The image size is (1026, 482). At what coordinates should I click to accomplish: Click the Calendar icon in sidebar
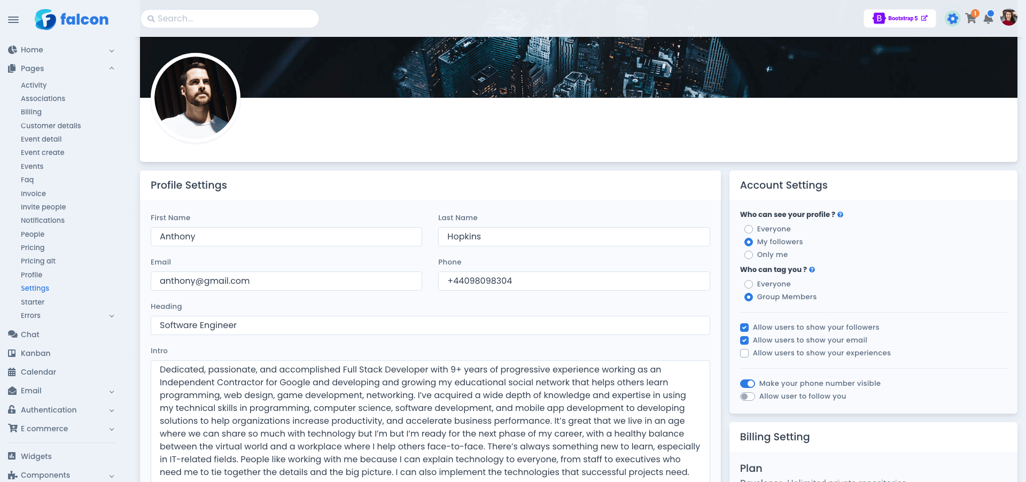[12, 372]
